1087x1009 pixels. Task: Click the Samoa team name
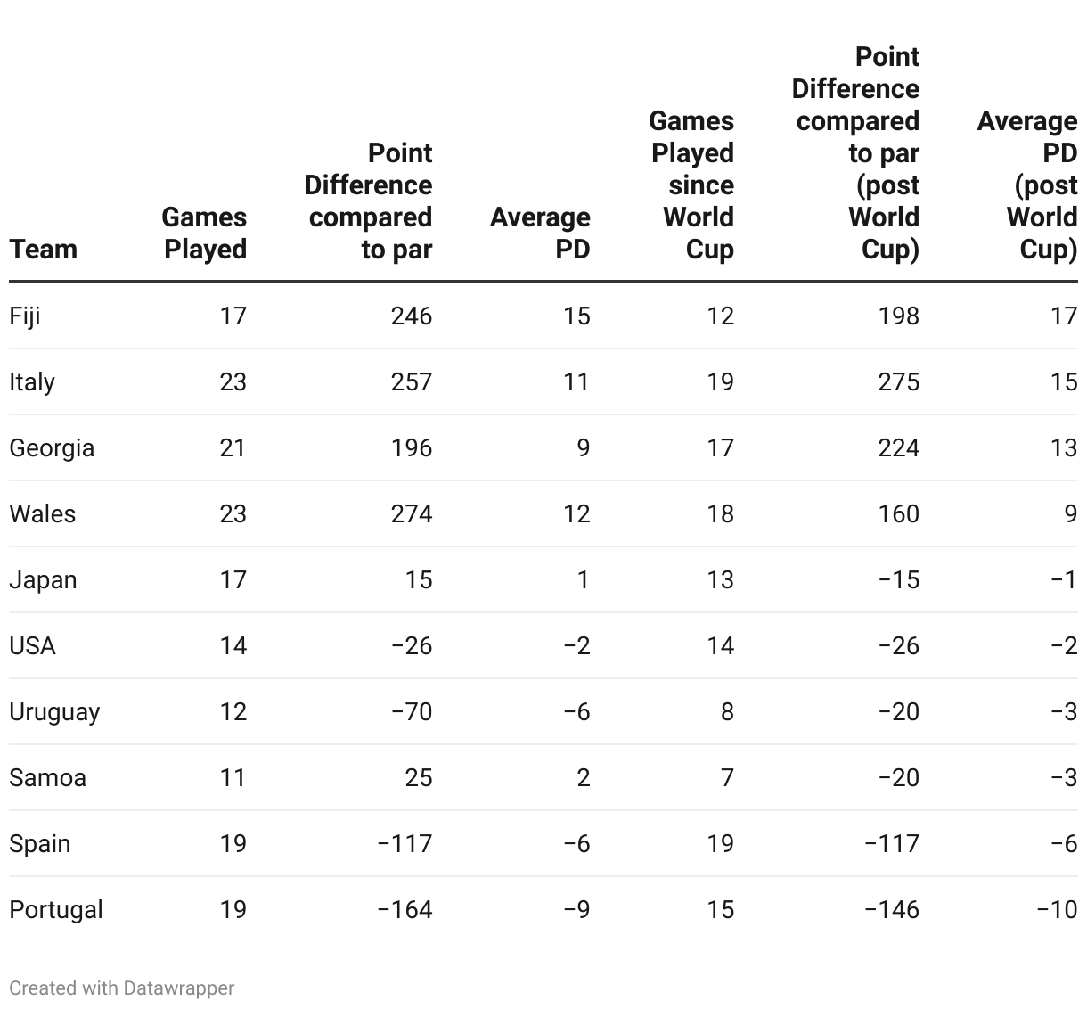click(47, 777)
